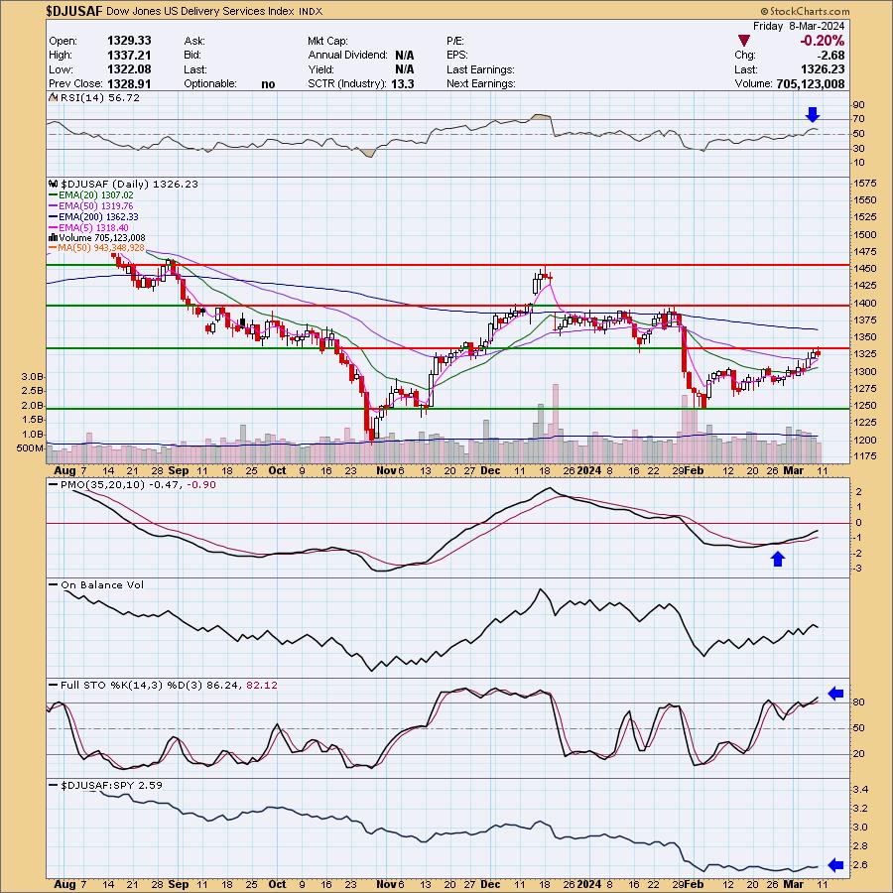This screenshot has width=893, height=893.
Task: Select the High value 1337.21
Action: tap(129, 55)
